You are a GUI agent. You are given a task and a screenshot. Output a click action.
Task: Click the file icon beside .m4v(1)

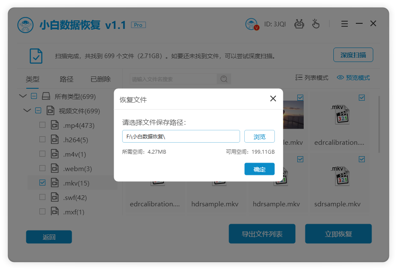[x=55, y=154]
